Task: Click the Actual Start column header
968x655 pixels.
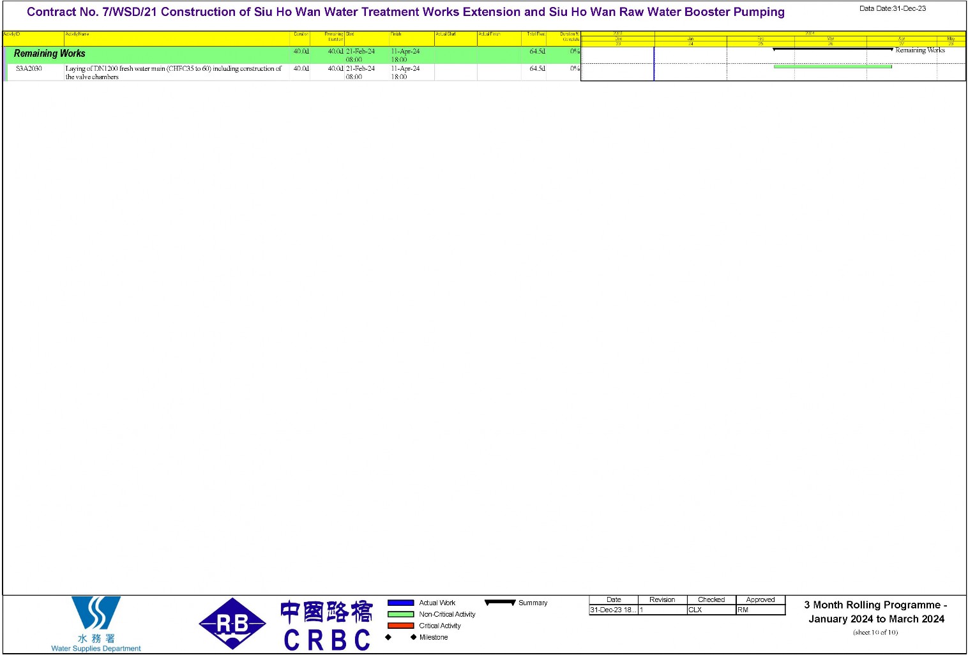Action: coord(455,38)
